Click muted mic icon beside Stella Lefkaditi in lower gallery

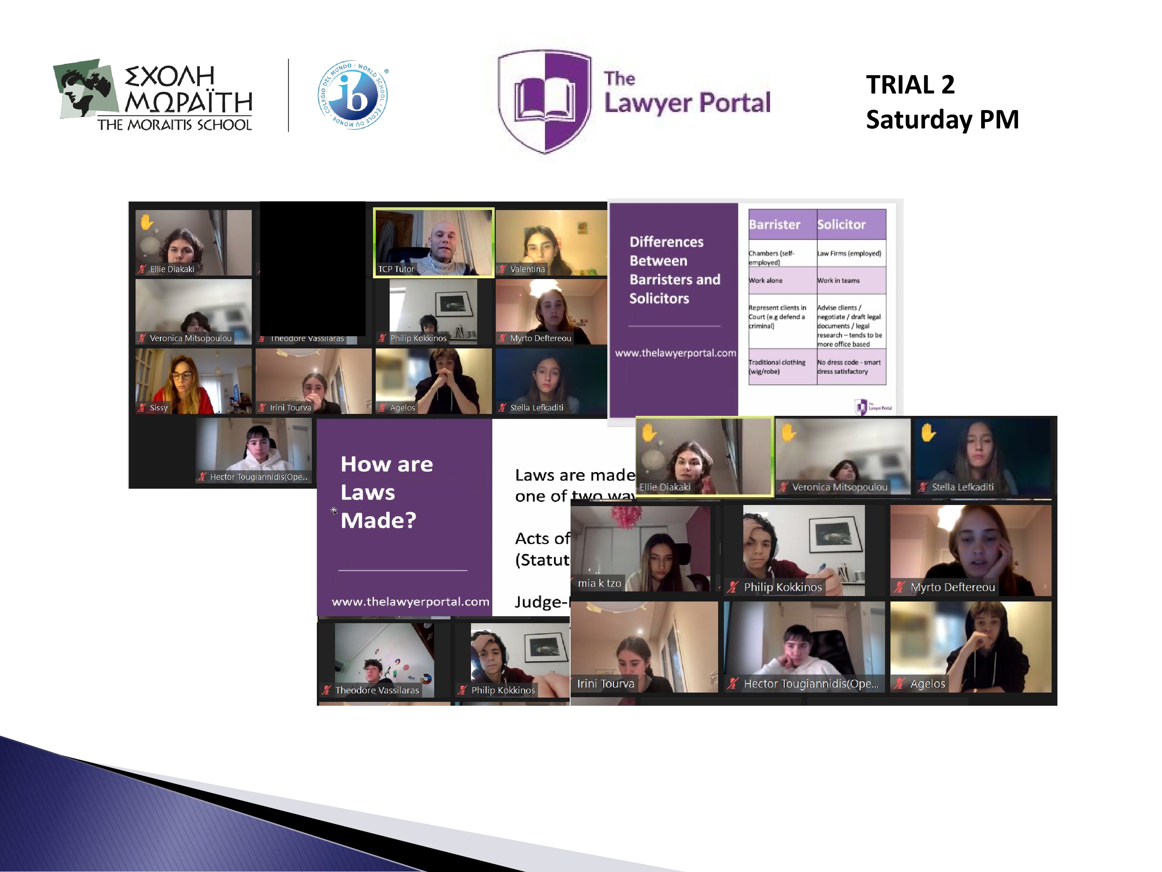(923, 487)
